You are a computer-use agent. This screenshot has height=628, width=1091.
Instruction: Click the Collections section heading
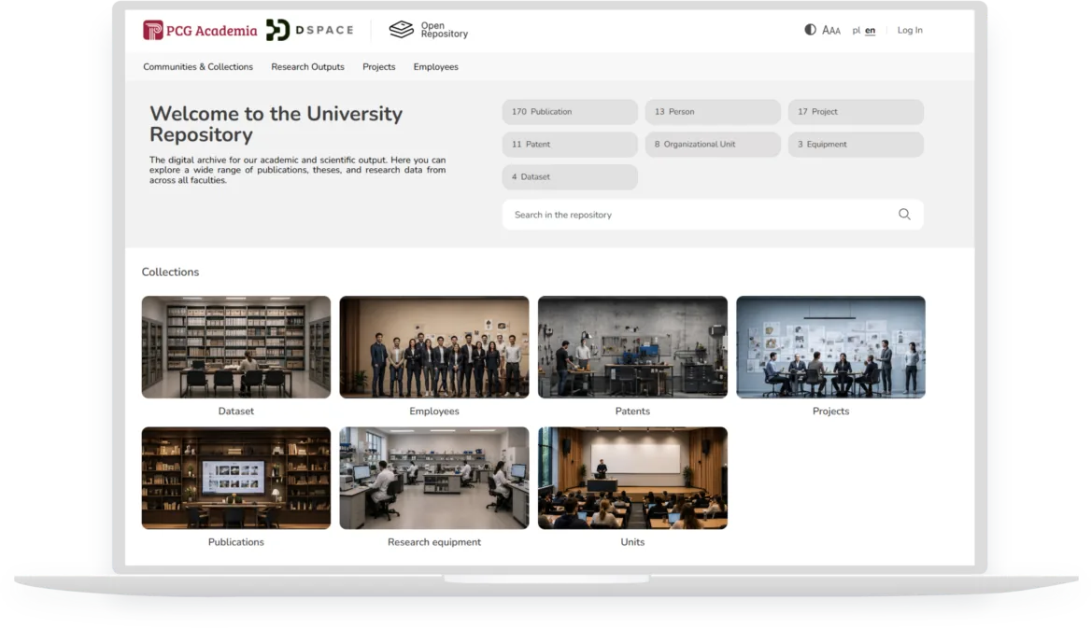[x=170, y=272]
